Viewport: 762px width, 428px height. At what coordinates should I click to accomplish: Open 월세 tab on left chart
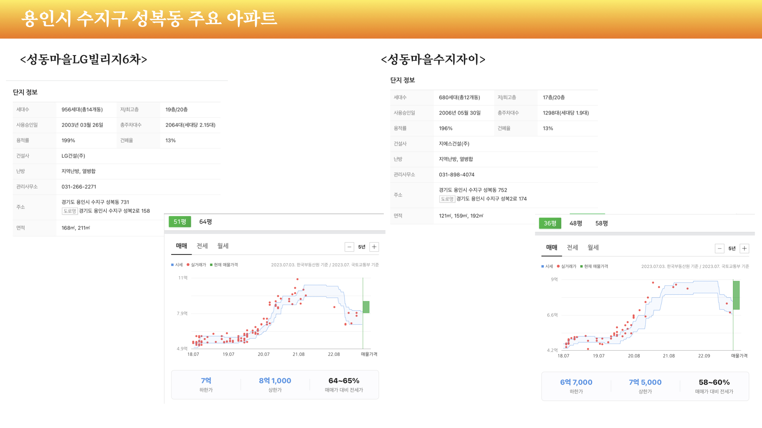pos(223,246)
